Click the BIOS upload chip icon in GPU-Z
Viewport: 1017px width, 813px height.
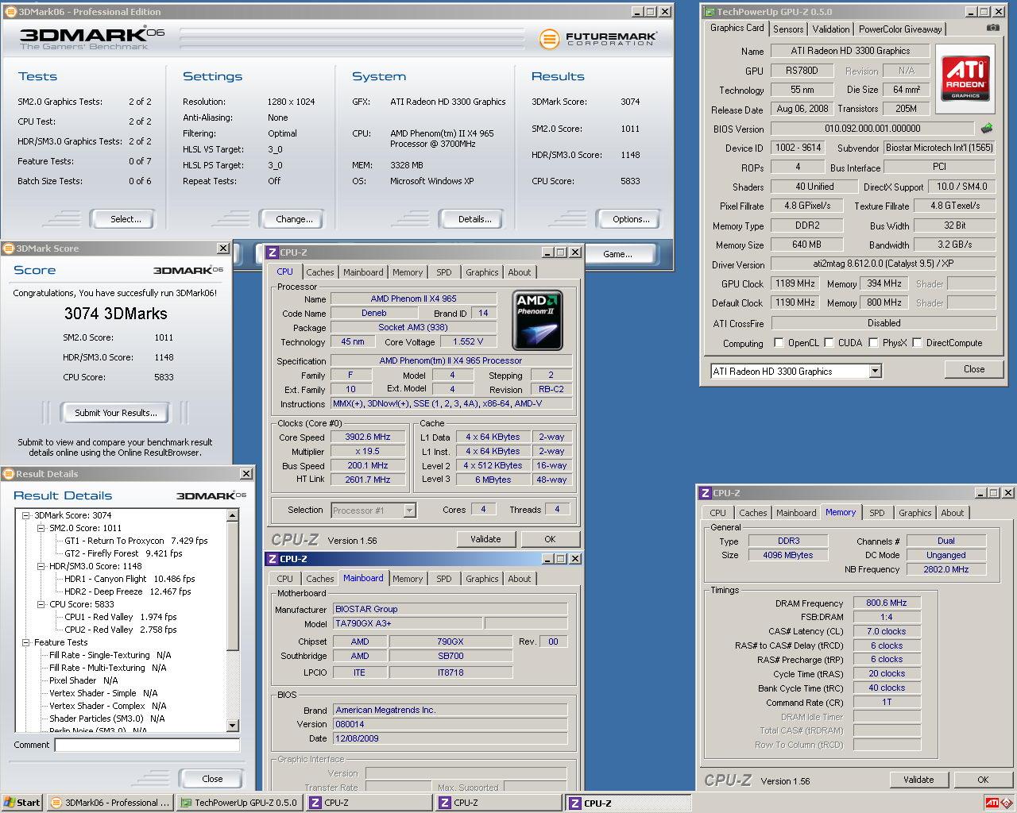click(x=986, y=128)
